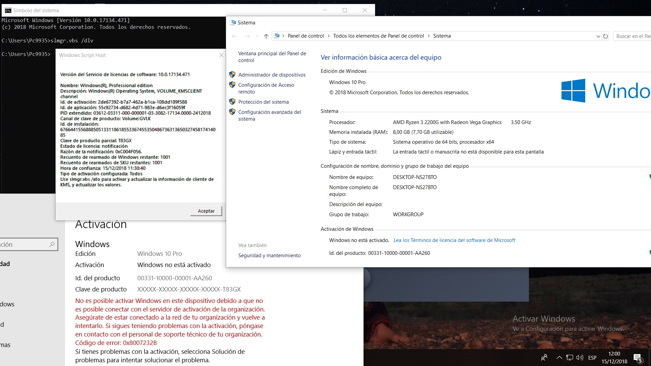The width and height of the screenshot is (651, 366).
Task: Open clock and date 15/12/2018
Action: 614,358
